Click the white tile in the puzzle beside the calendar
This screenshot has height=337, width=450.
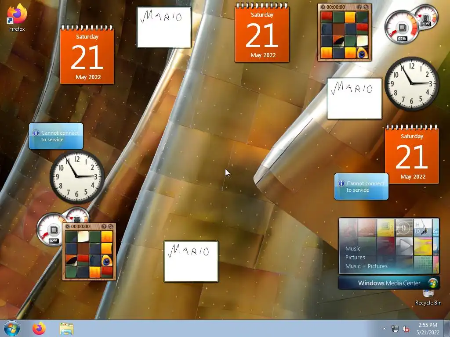[x=362, y=41]
